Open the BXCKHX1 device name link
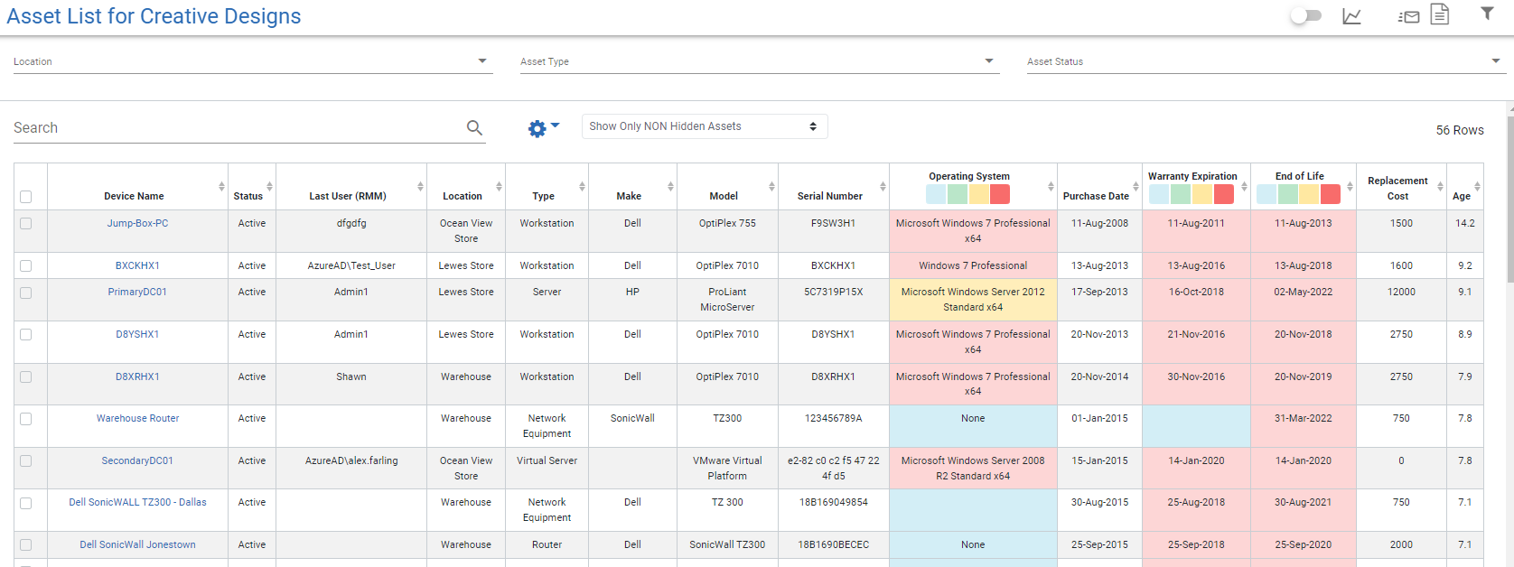The width and height of the screenshot is (1514, 567). tap(137, 265)
